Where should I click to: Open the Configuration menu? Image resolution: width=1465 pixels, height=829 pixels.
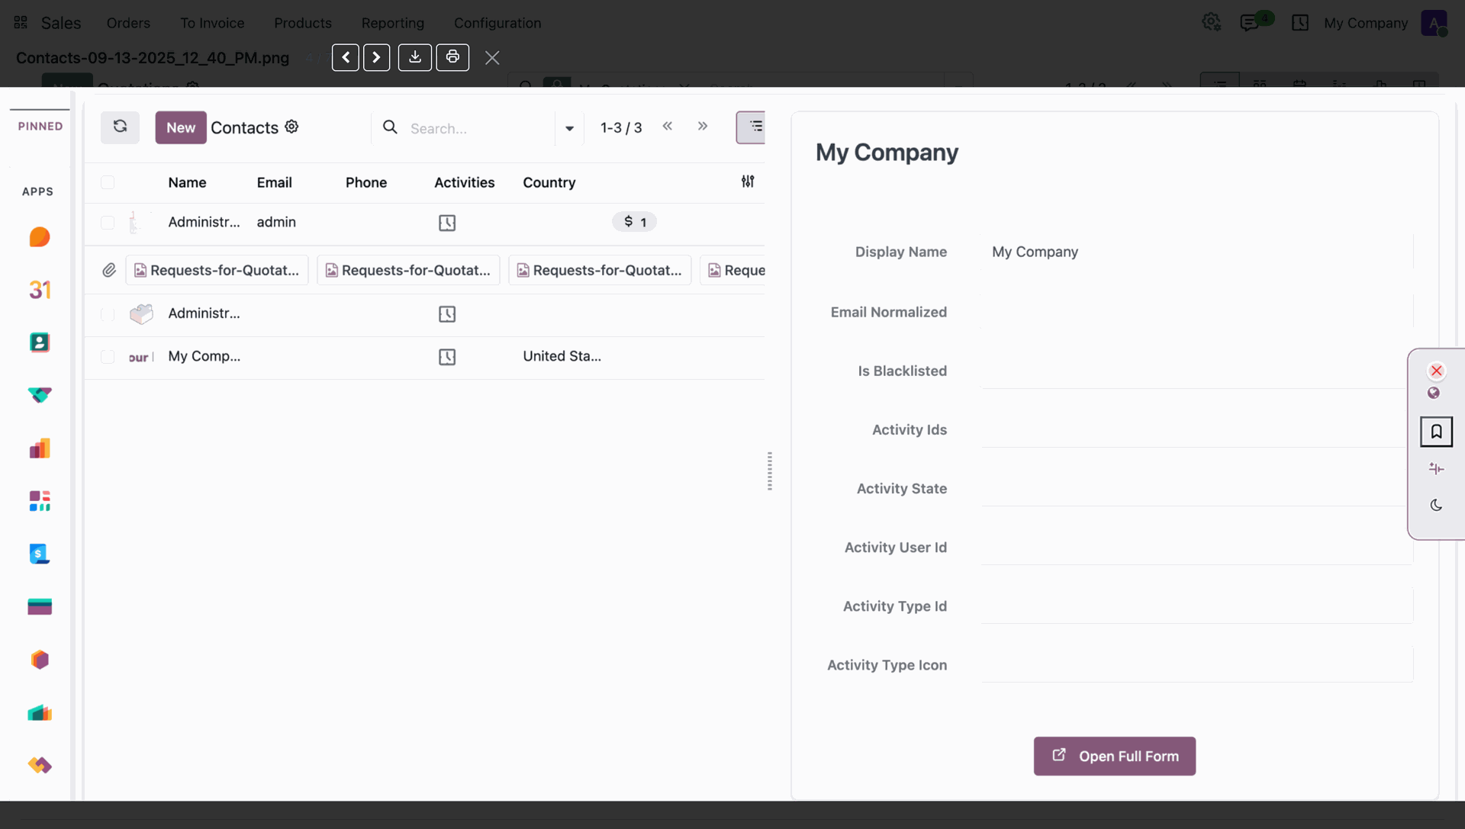[x=497, y=23]
